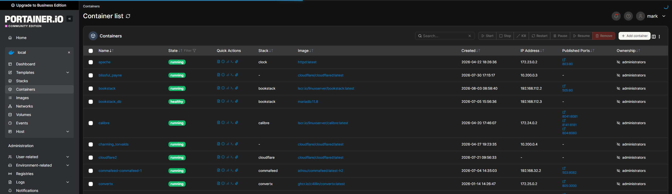672x194 pixels.
Task: Tick the bookstack_db container checkbox
Action: (91, 102)
